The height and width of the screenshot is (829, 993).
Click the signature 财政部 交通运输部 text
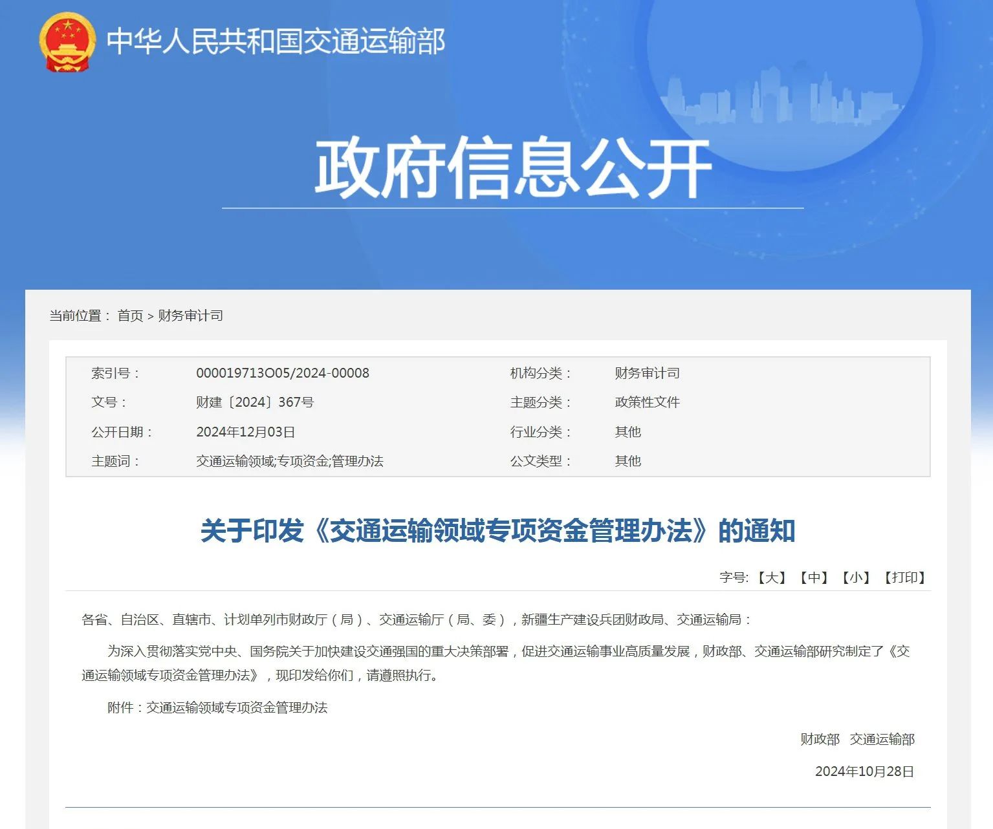point(858,740)
